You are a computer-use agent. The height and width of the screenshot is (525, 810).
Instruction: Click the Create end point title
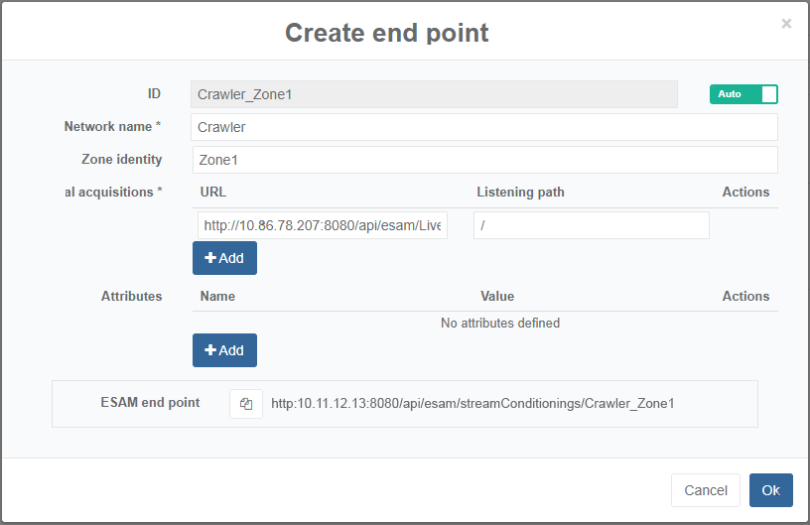tap(387, 33)
